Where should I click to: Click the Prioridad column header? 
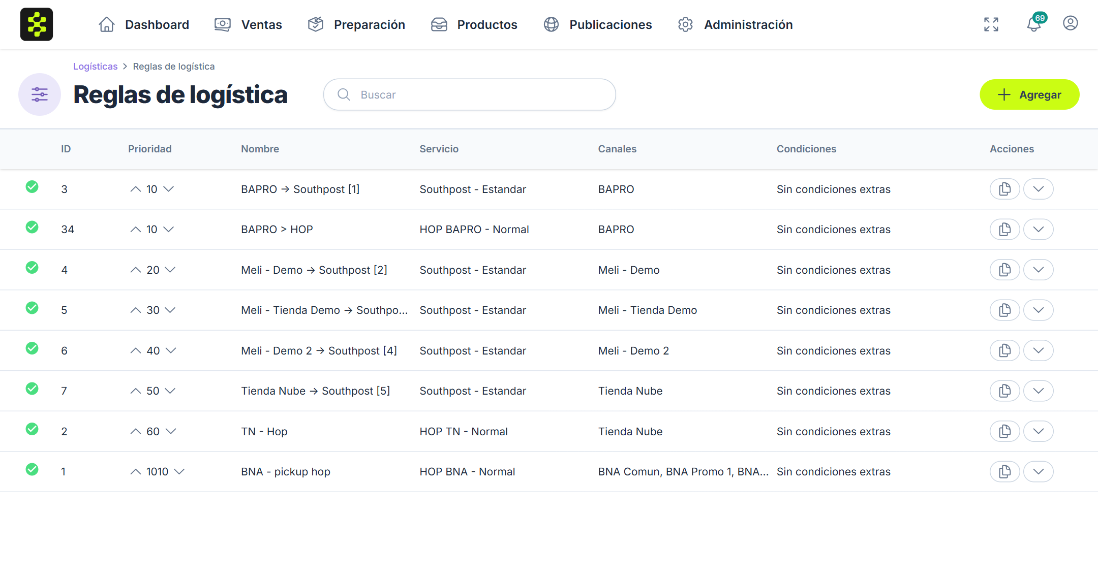pos(149,149)
